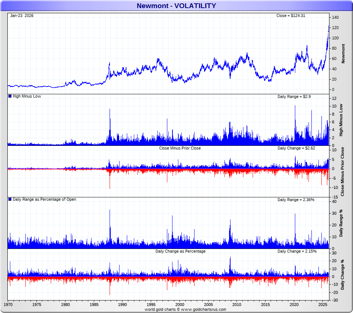
Task: Click the 'High Minus Low' legend label
Action: [27, 96]
